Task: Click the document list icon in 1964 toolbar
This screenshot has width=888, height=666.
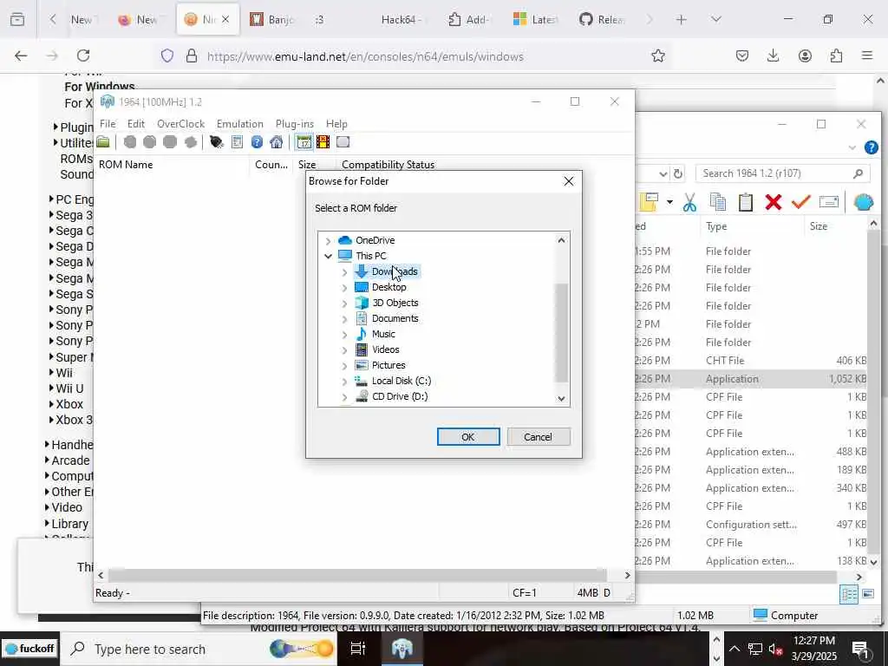Action: click(237, 142)
